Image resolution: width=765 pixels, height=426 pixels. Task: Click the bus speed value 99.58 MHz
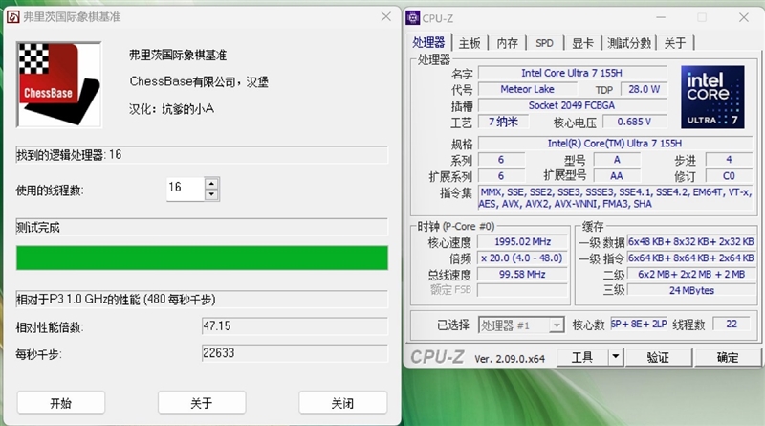(522, 275)
